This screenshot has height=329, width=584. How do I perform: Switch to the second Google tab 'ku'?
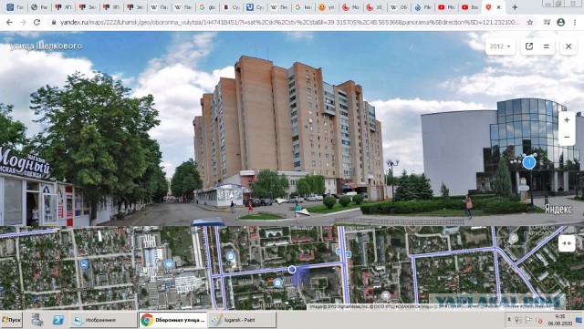click(303, 7)
